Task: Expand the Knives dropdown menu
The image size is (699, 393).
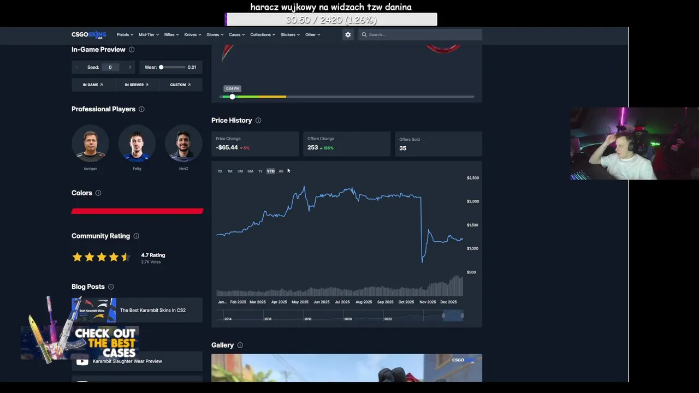Action: pos(193,34)
